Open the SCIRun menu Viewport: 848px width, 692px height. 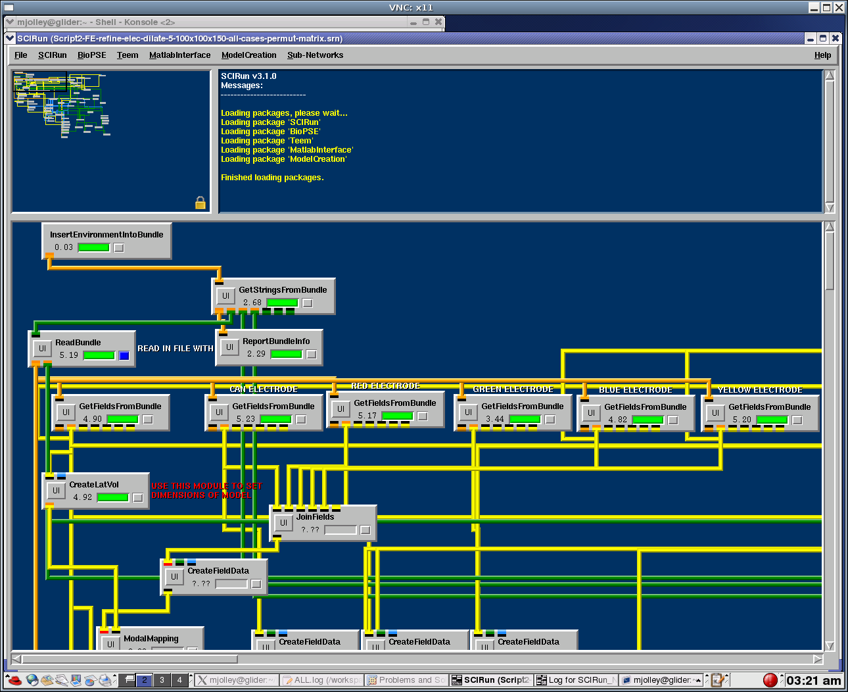tap(53, 55)
